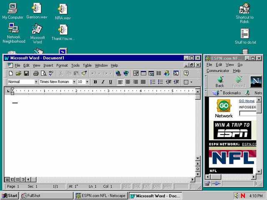Open Bookmarks in Netscape
The width and height of the screenshot is (267, 200).
click(227, 93)
